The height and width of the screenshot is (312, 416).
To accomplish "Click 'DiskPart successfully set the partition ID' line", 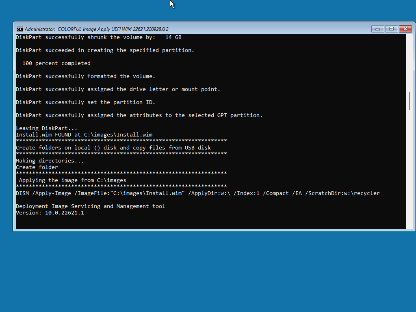I will pyautogui.click(x=85, y=102).
